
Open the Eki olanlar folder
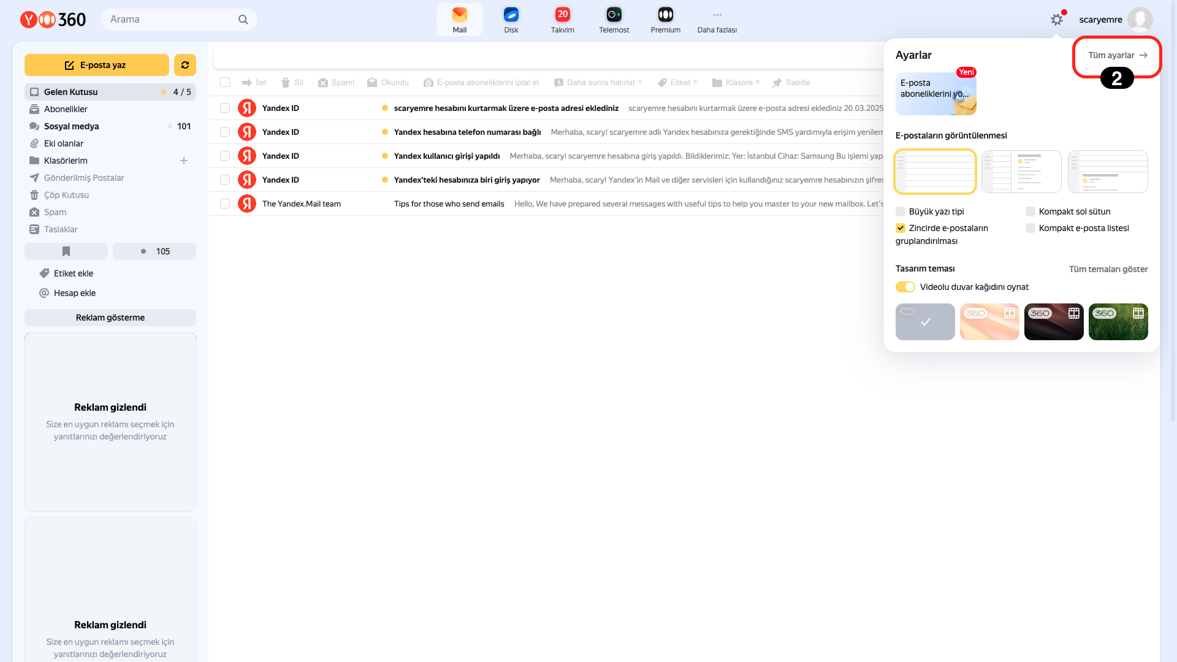110,143
